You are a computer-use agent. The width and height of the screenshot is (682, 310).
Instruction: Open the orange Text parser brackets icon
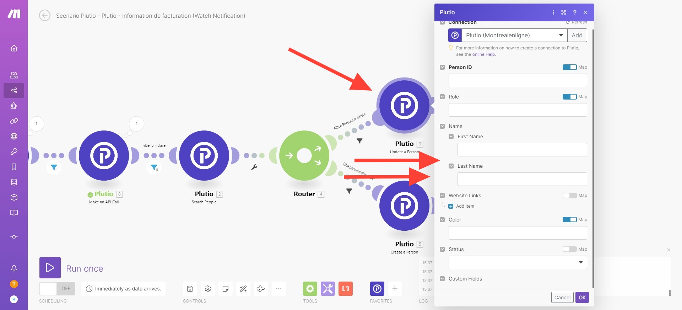(346, 289)
